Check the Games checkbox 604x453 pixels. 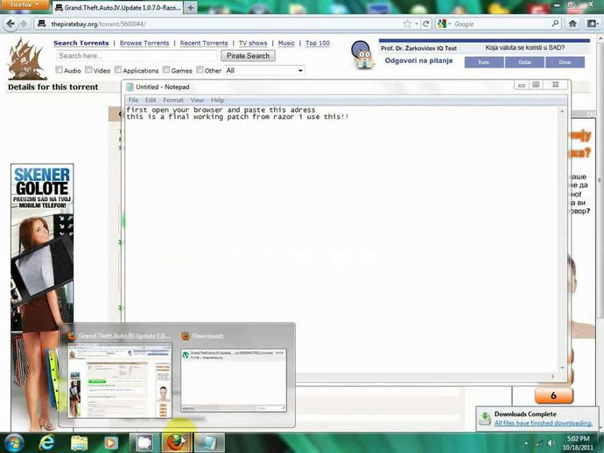[x=166, y=70]
